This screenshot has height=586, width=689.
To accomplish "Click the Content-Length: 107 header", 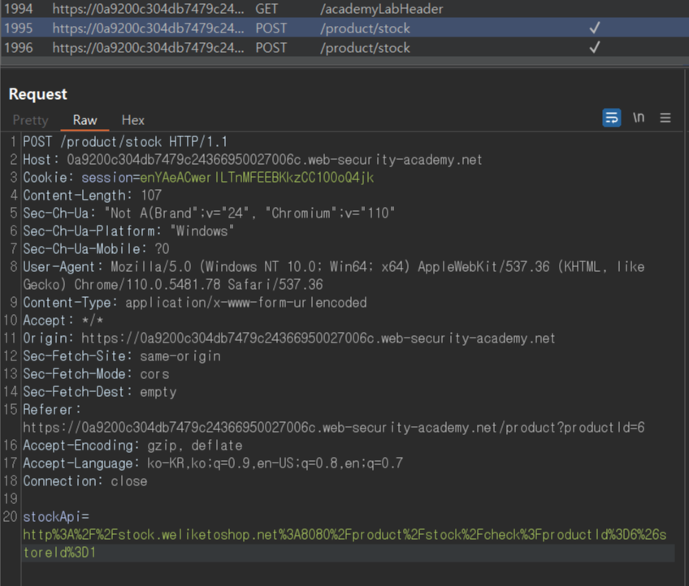I will click(93, 196).
